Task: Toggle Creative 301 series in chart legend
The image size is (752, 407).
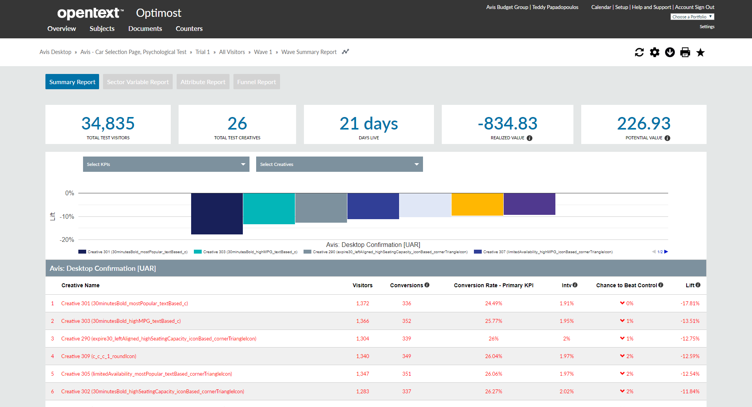Action: pyautogui.click(x=133, y=252)
